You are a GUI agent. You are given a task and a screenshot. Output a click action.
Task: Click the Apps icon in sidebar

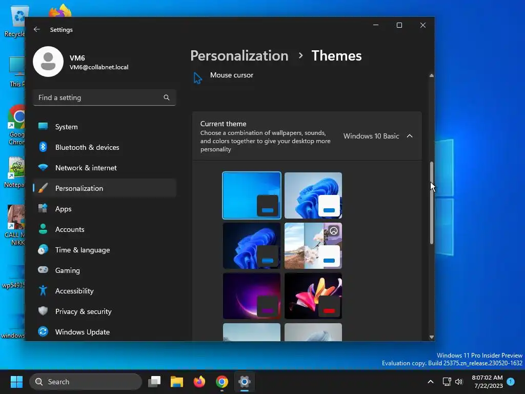click(x=43, y=208)
